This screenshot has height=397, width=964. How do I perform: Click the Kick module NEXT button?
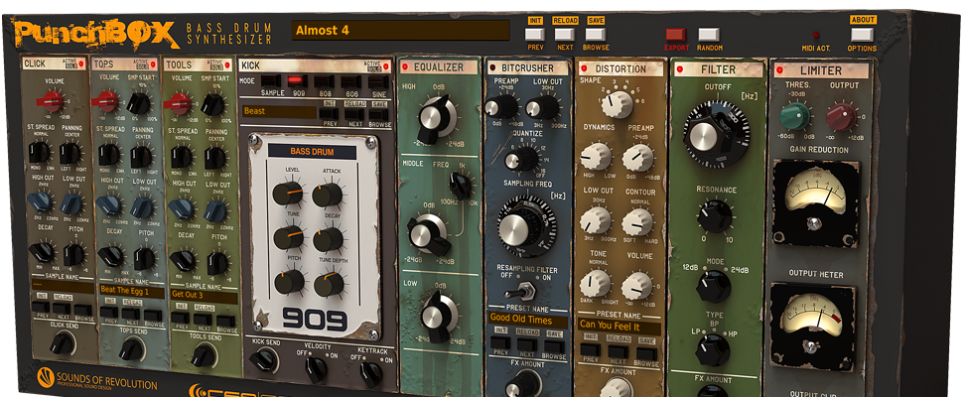(x=354, y=114)
